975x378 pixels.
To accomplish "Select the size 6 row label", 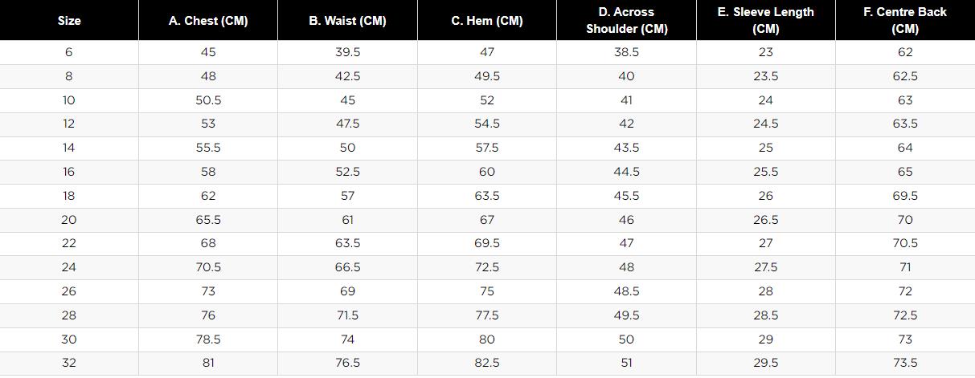I will 69,52.
